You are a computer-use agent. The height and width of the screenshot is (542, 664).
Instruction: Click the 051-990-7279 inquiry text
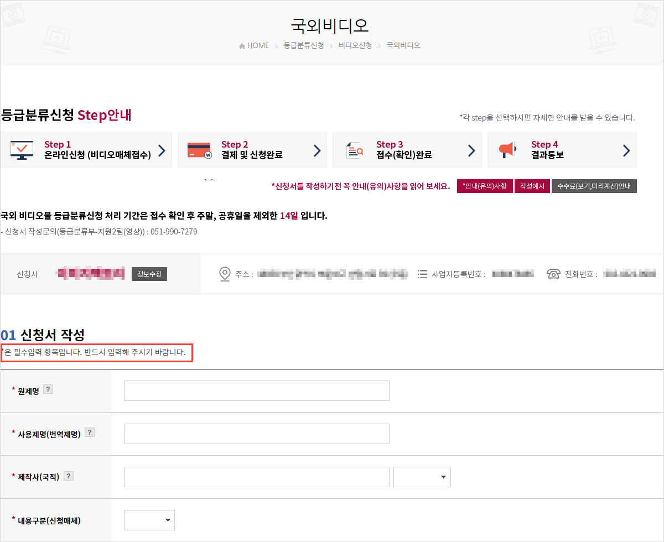coord(174,232)
